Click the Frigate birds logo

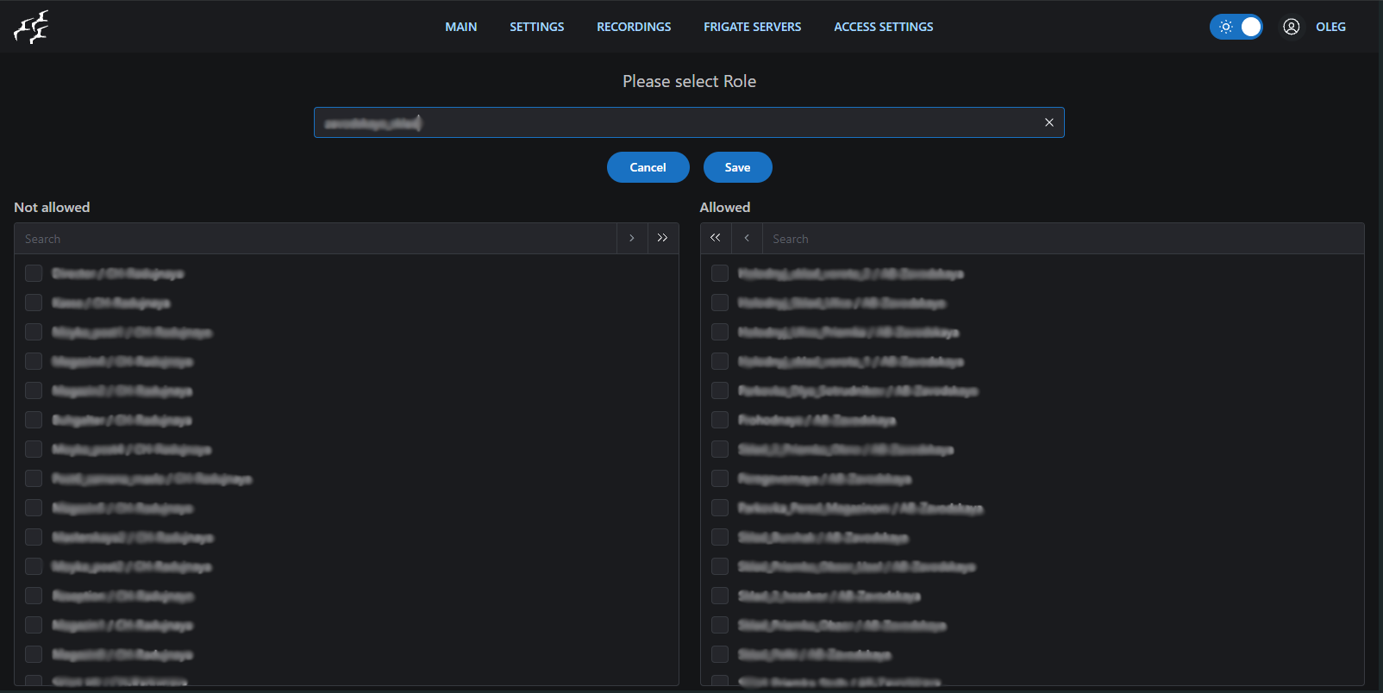31,27
